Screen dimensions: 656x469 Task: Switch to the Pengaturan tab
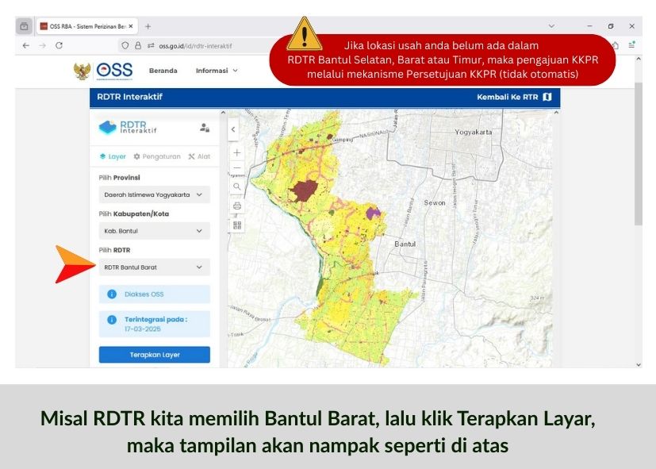(157, 156)
